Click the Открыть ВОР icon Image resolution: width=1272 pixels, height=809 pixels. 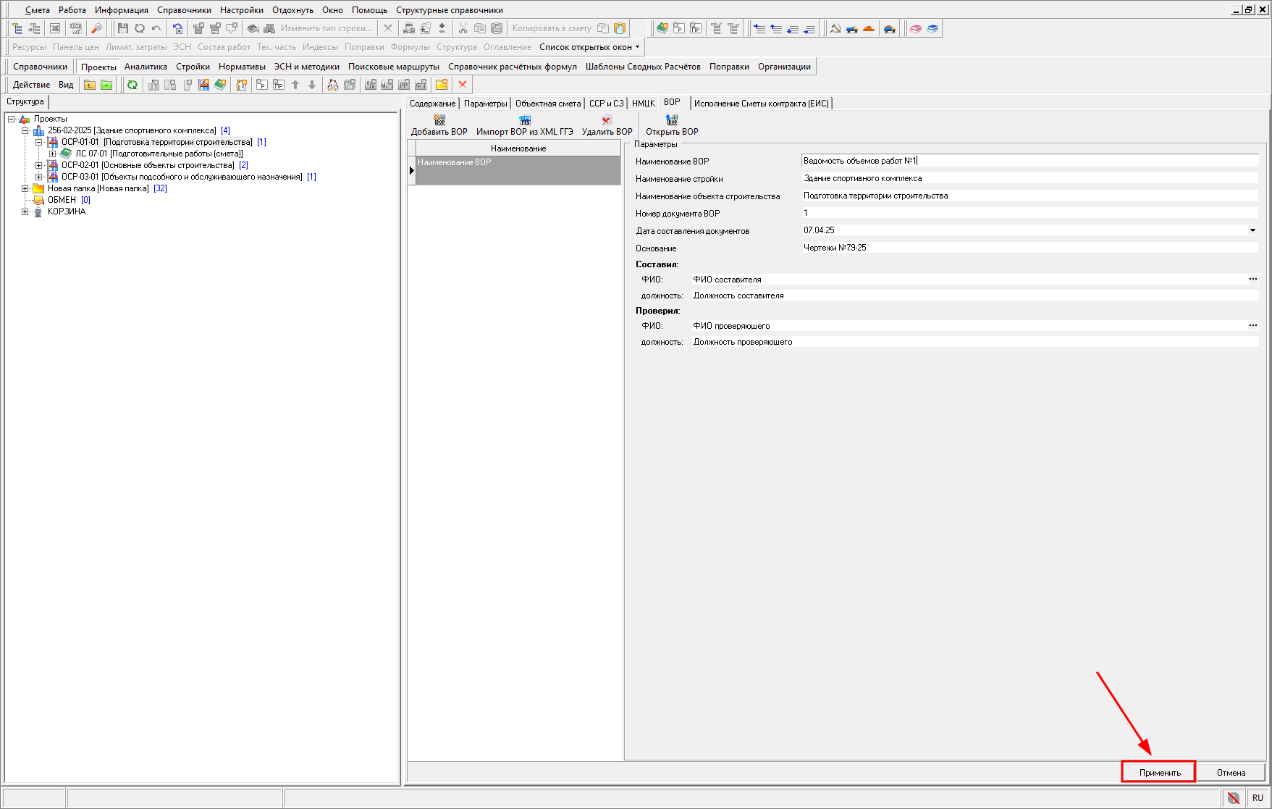coord(672,120)
